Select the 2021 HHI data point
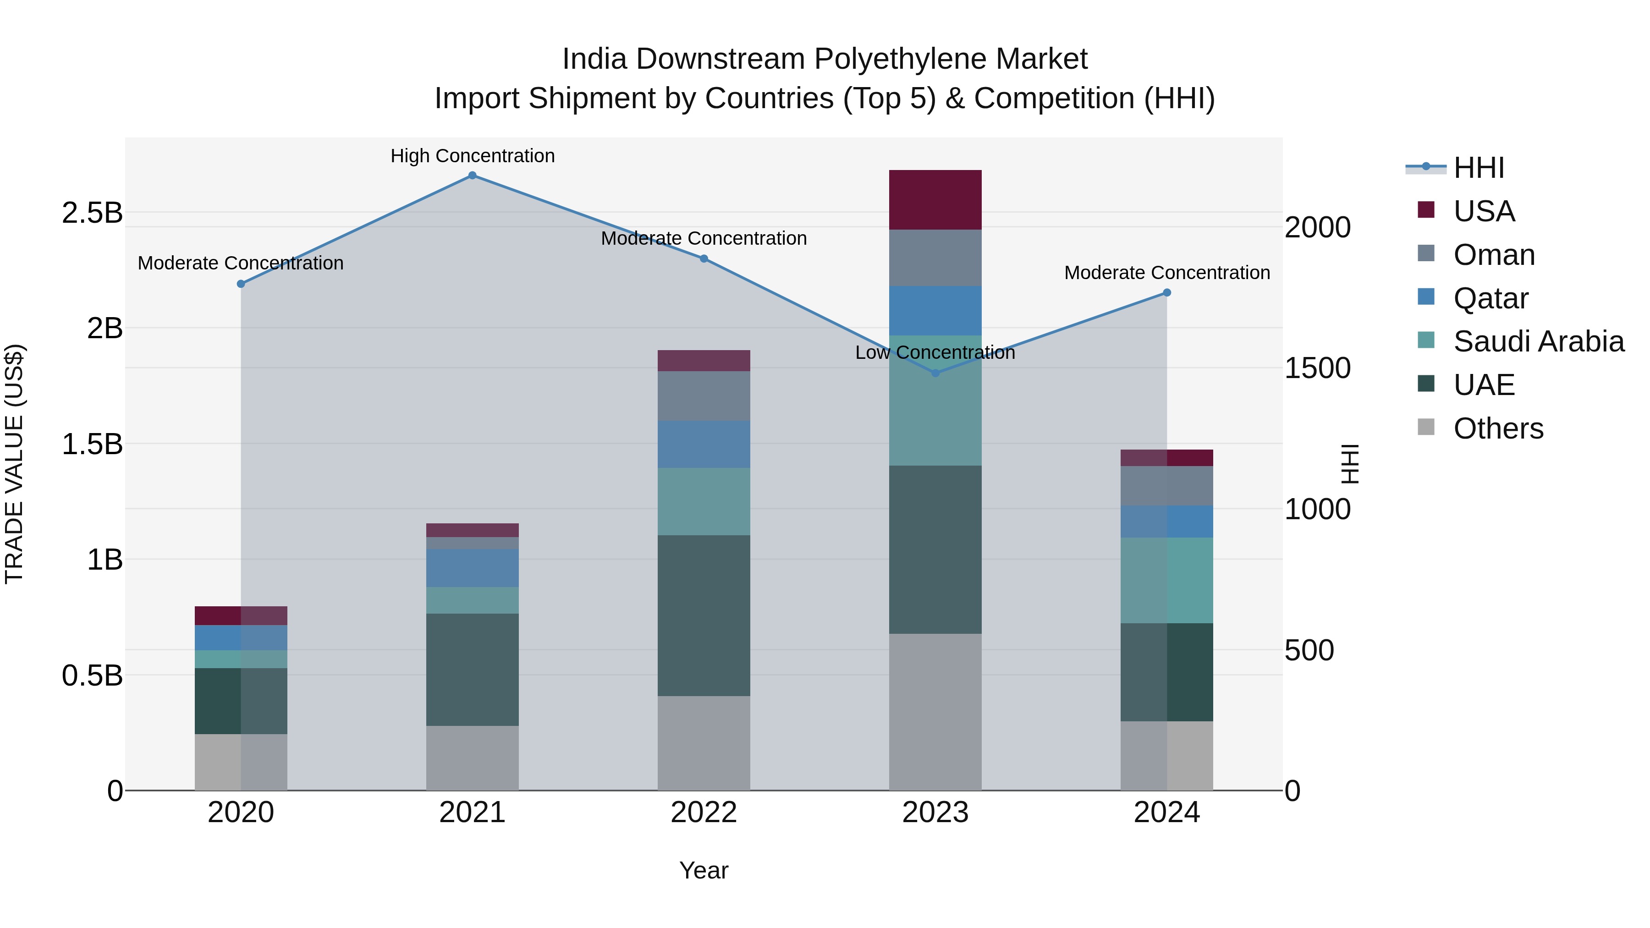The height and width of the screenshot is (928, 1650). click(472, 176)
